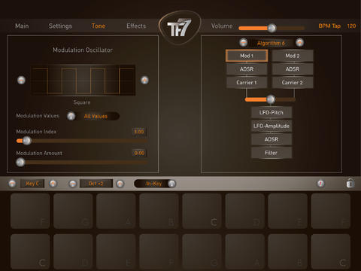Open the LFO-Pitch section
The height and width of the screenshot is (271, 361).
coord(272,112)
